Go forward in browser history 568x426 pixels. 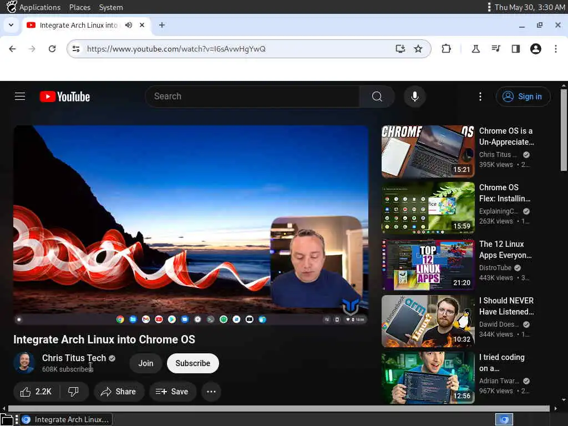coord(32,49)
